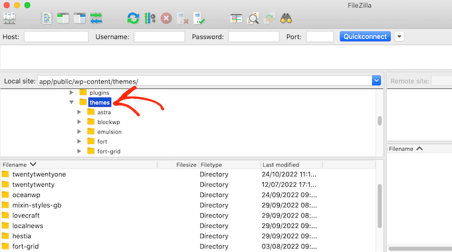Open the directory listing filters icon
The height and width of the screenshot is (252, 452).
[237, 19]
